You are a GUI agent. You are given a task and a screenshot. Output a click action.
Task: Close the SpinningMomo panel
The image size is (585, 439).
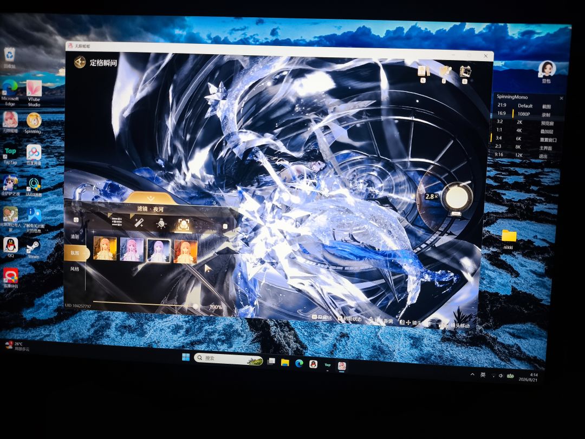click(x=562, y=98)
